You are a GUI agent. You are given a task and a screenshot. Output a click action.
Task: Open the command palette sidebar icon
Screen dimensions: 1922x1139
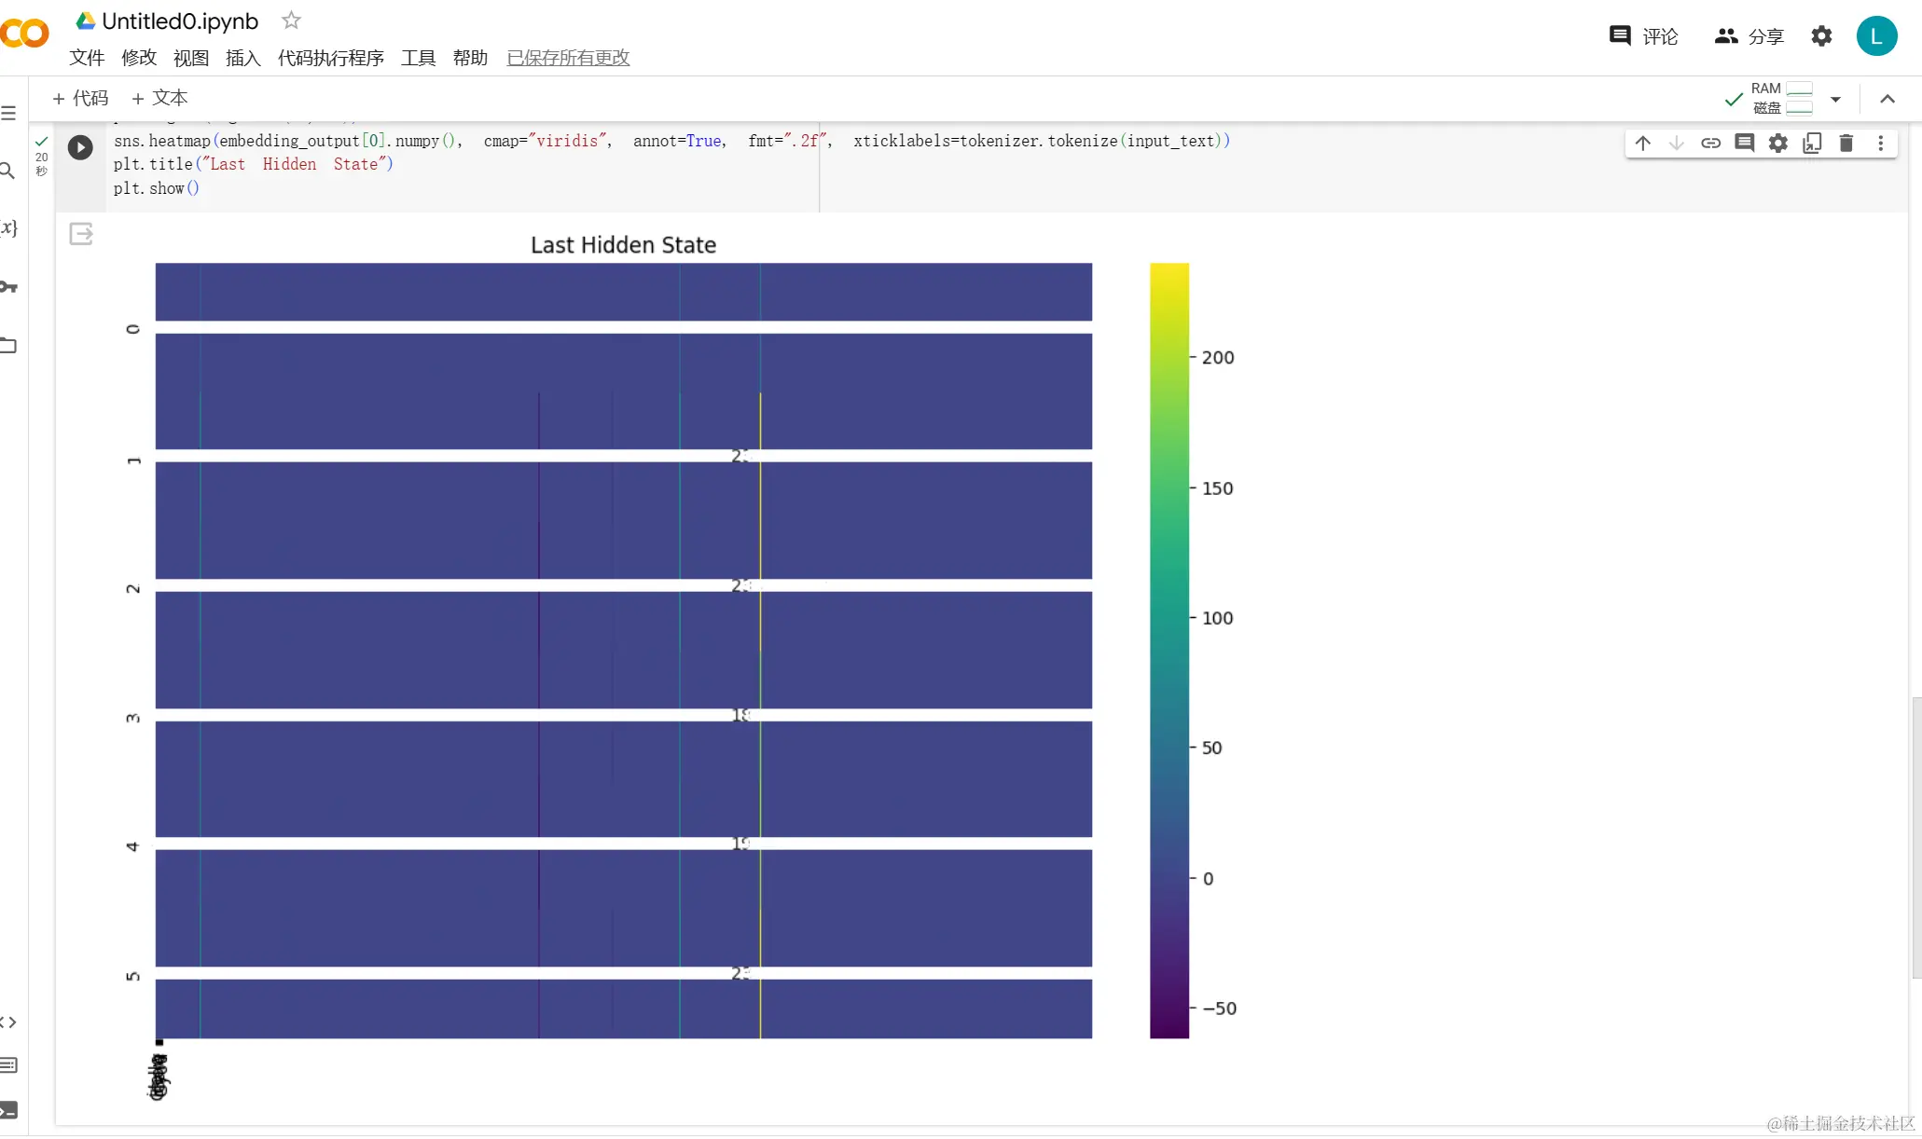8,1065
